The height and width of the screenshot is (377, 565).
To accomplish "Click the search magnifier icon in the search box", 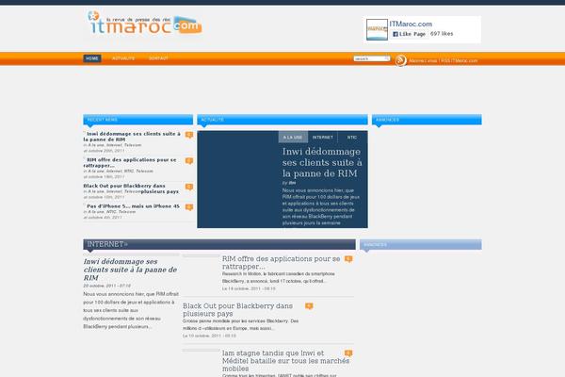I will click(387, 58).
